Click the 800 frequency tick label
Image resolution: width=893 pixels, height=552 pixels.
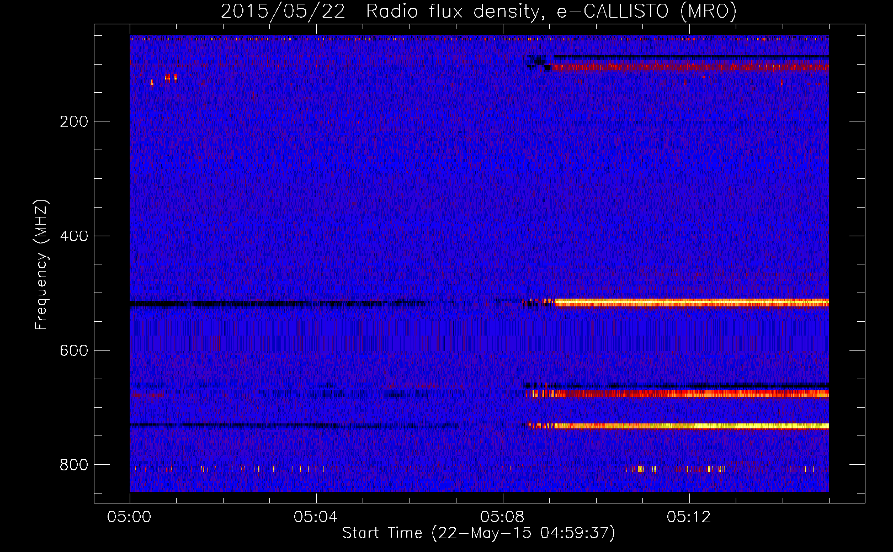[74, 465]
